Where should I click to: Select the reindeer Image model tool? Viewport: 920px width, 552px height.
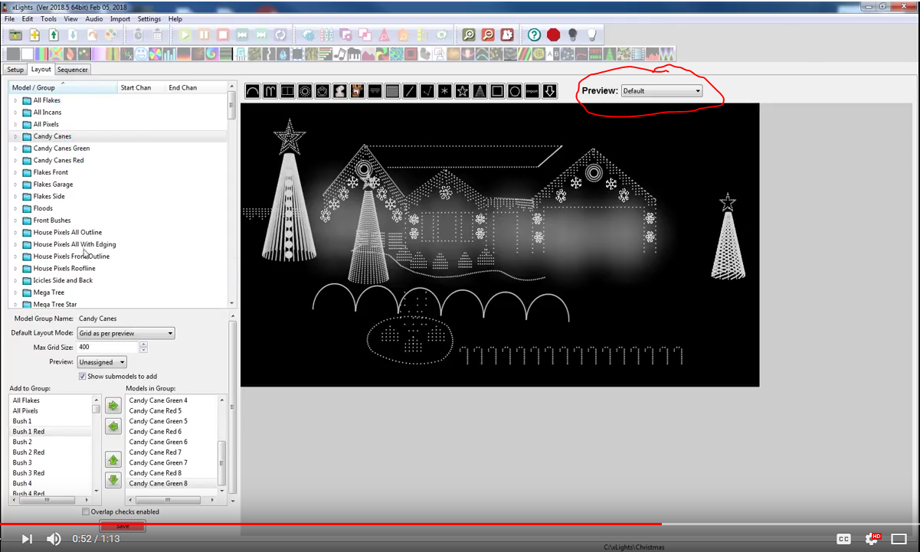tap(357, 91)
